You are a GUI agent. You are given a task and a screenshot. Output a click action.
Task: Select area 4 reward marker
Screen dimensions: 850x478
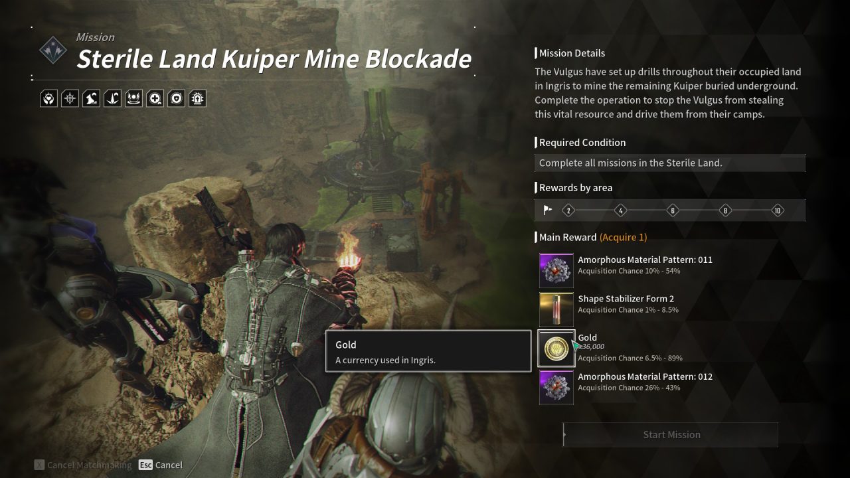tap(620, 210)
